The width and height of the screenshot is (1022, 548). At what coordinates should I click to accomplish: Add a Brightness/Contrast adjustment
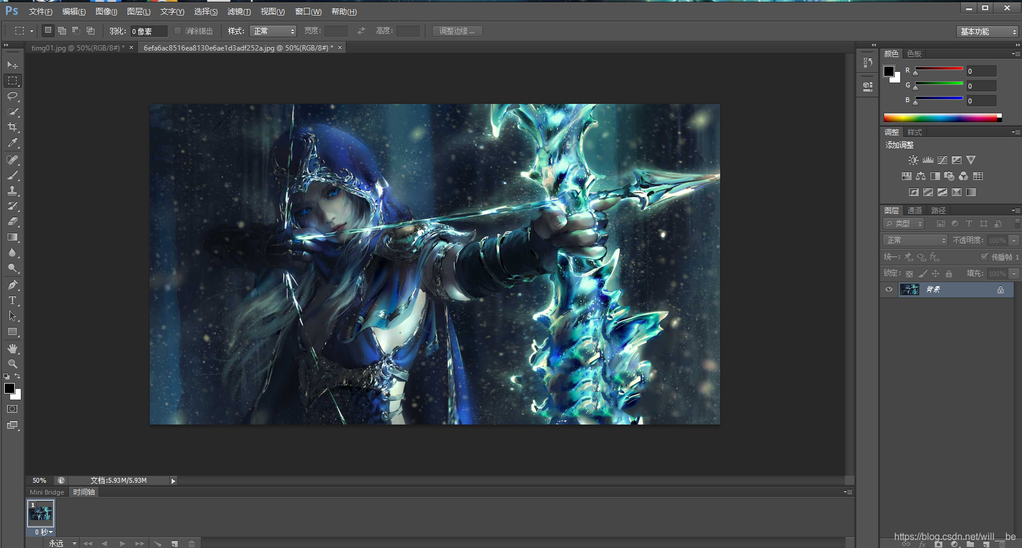coord(913,160)
